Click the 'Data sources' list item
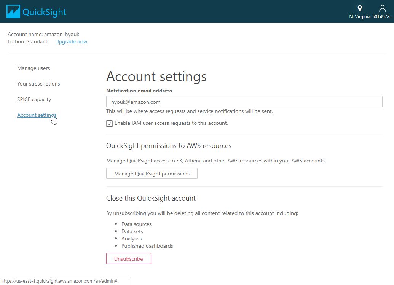This screenshot has width=394, height=285. coord(136,224)
